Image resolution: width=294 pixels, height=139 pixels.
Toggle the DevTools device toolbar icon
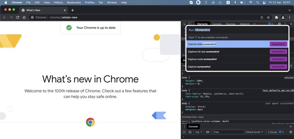click(x=190, y=24)
